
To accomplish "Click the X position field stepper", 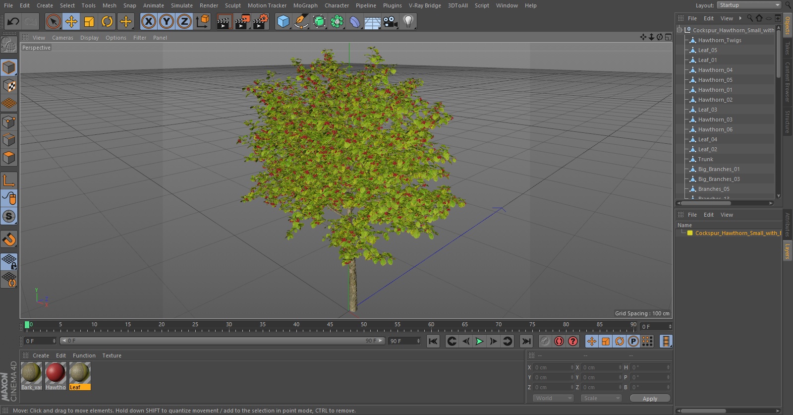I will pos(572,367).
